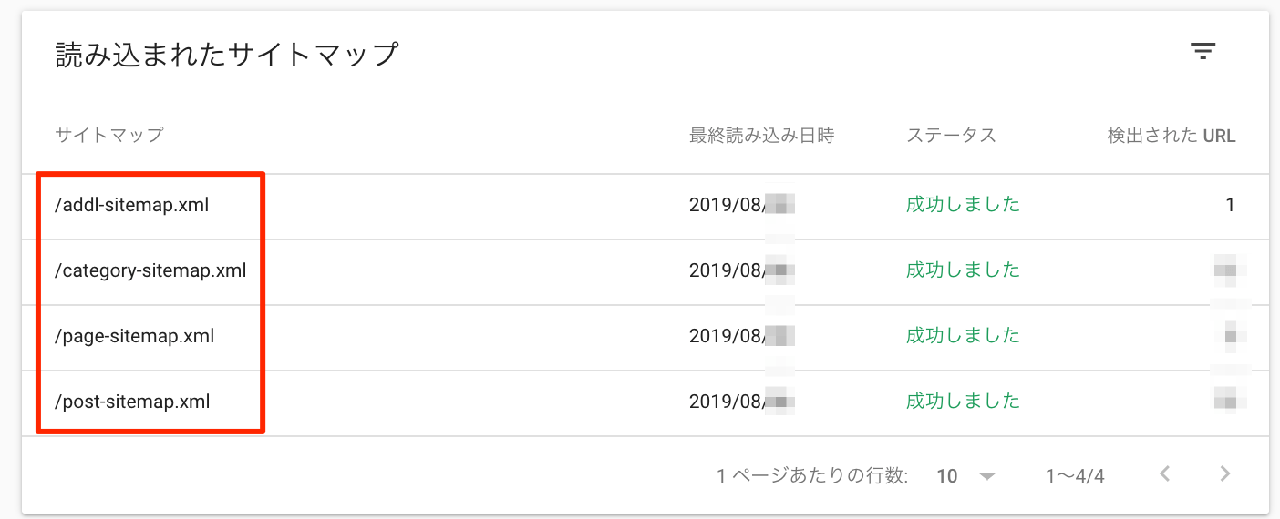The image size is (1280, 519).
Task: Sort by the 検出された URL column header
Action: tap(1171, 136)
